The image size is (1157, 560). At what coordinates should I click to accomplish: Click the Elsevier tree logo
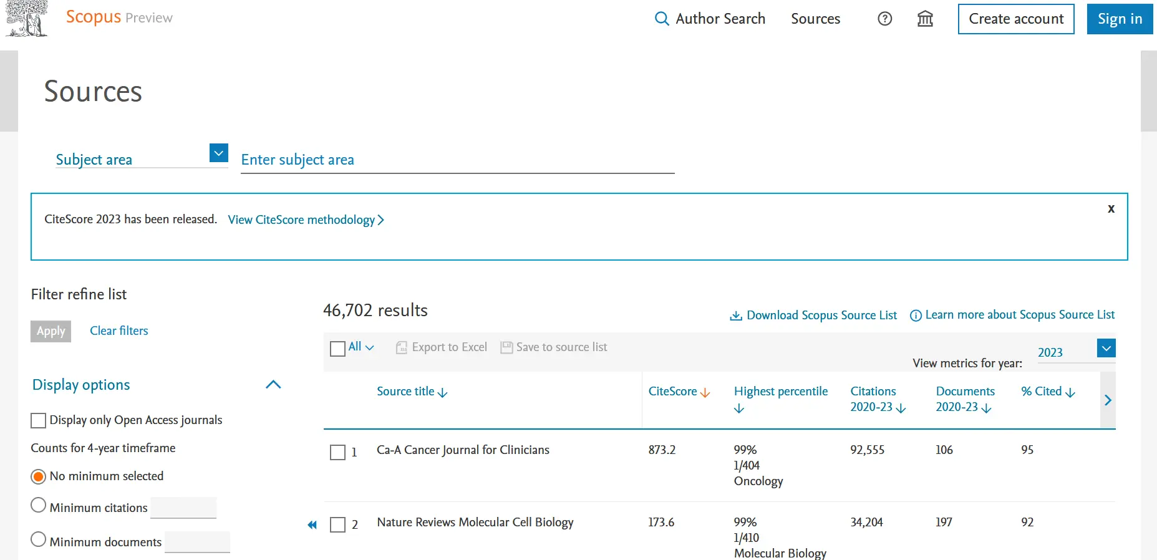pos(26,18)
